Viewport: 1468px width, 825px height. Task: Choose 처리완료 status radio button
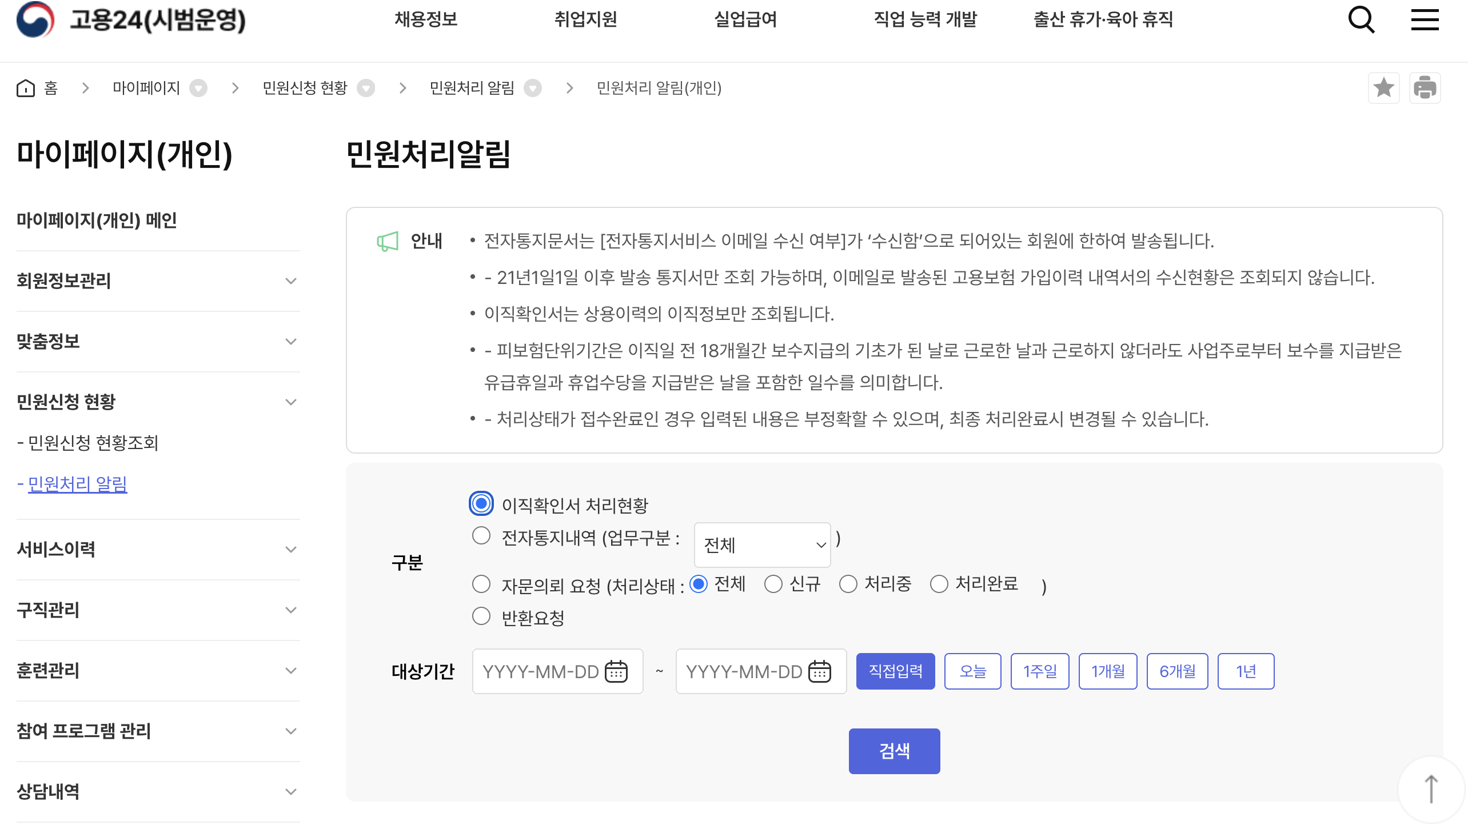(x=939, y=584)
